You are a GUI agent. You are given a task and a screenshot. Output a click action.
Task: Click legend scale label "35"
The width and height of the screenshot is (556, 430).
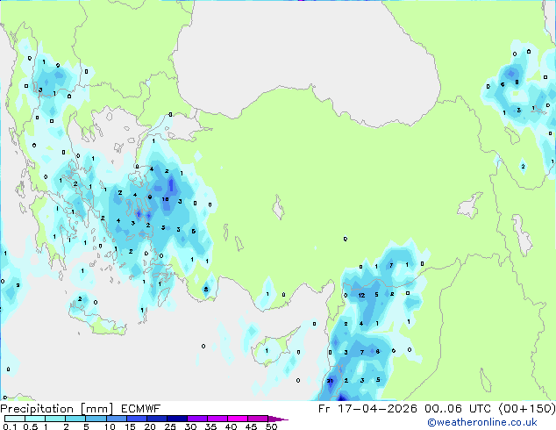click(210, 426)
